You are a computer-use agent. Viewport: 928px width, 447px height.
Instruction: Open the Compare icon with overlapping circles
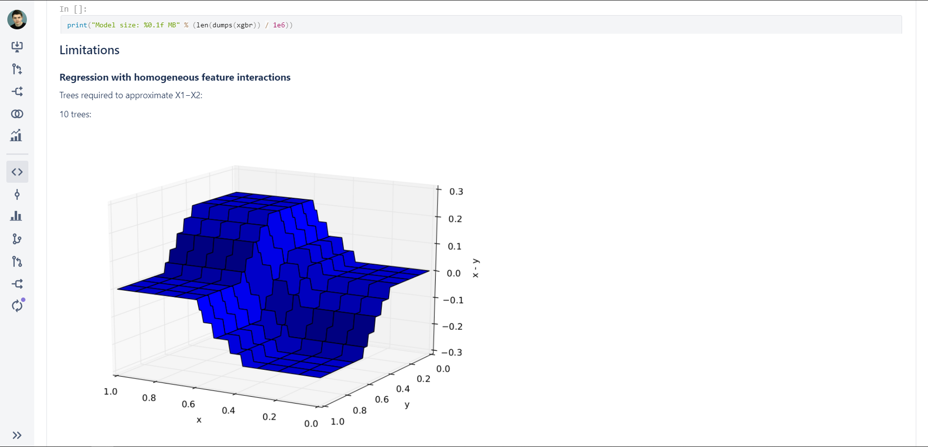coord(17,114)
